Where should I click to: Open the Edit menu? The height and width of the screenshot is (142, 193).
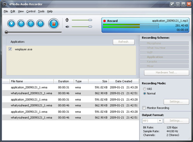13,11
